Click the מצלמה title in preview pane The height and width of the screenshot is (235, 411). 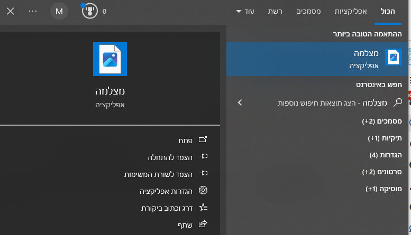[x=110, y=91]
